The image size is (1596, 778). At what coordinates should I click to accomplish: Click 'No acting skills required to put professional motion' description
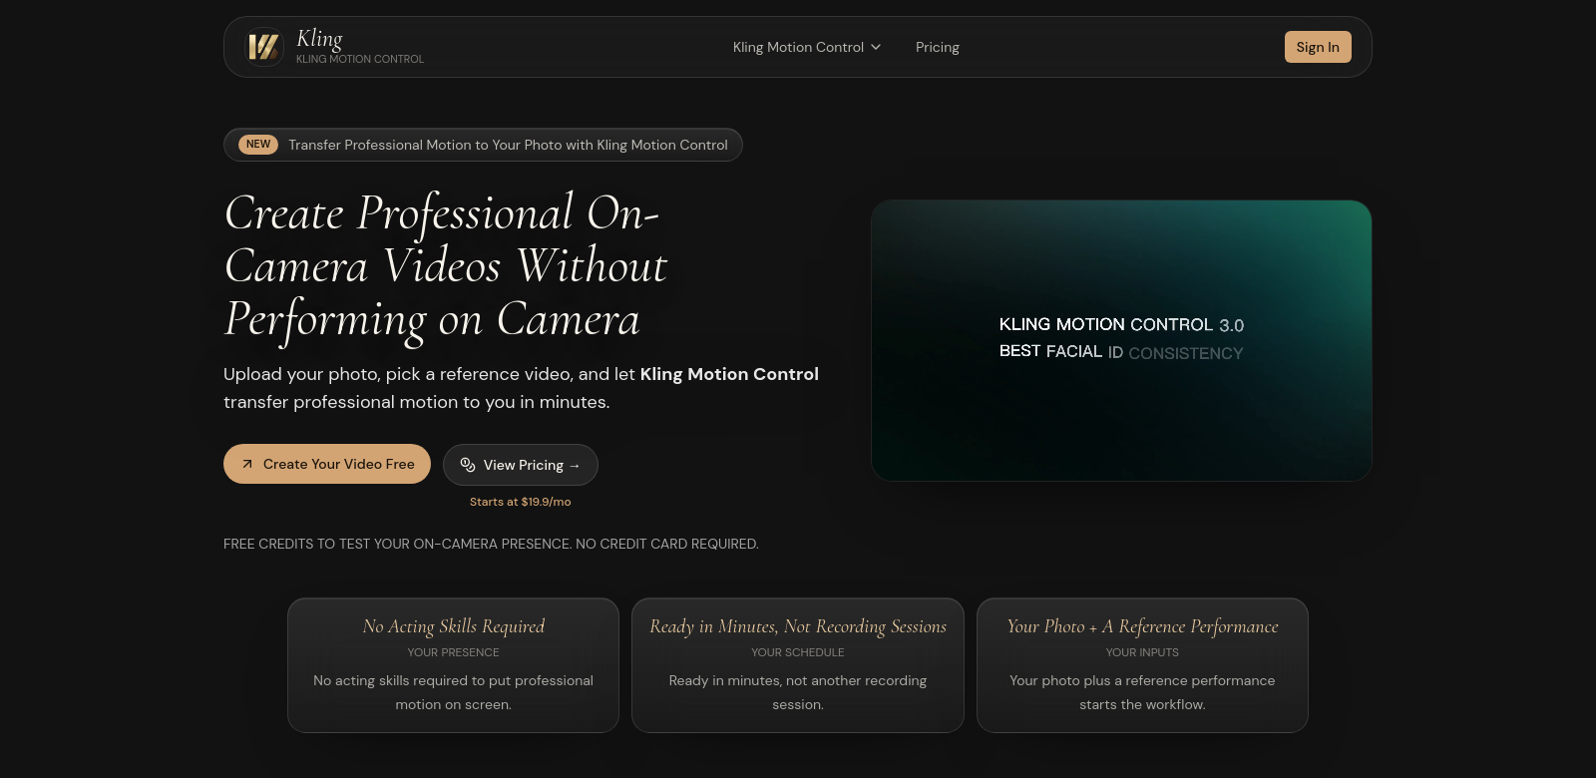[454, 692]
